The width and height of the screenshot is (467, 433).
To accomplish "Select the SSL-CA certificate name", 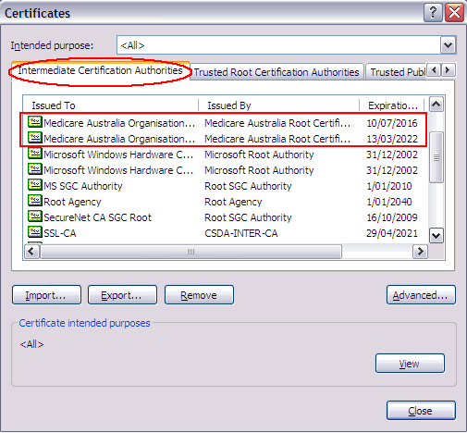I will coord(60,233).
